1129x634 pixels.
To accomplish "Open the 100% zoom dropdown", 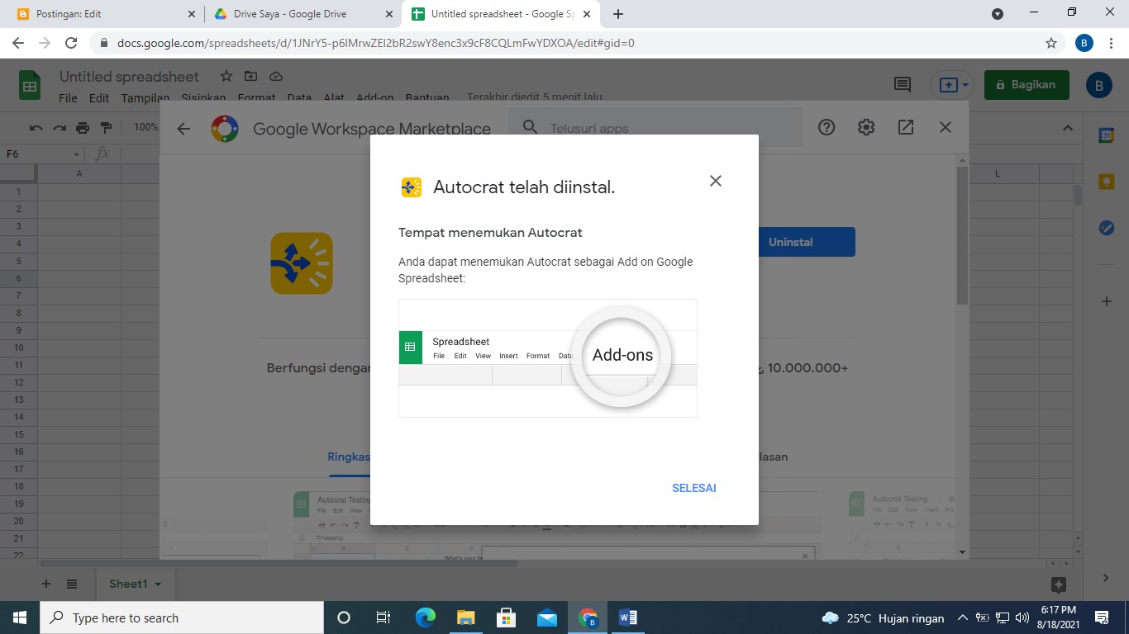I will coord(145,128).
